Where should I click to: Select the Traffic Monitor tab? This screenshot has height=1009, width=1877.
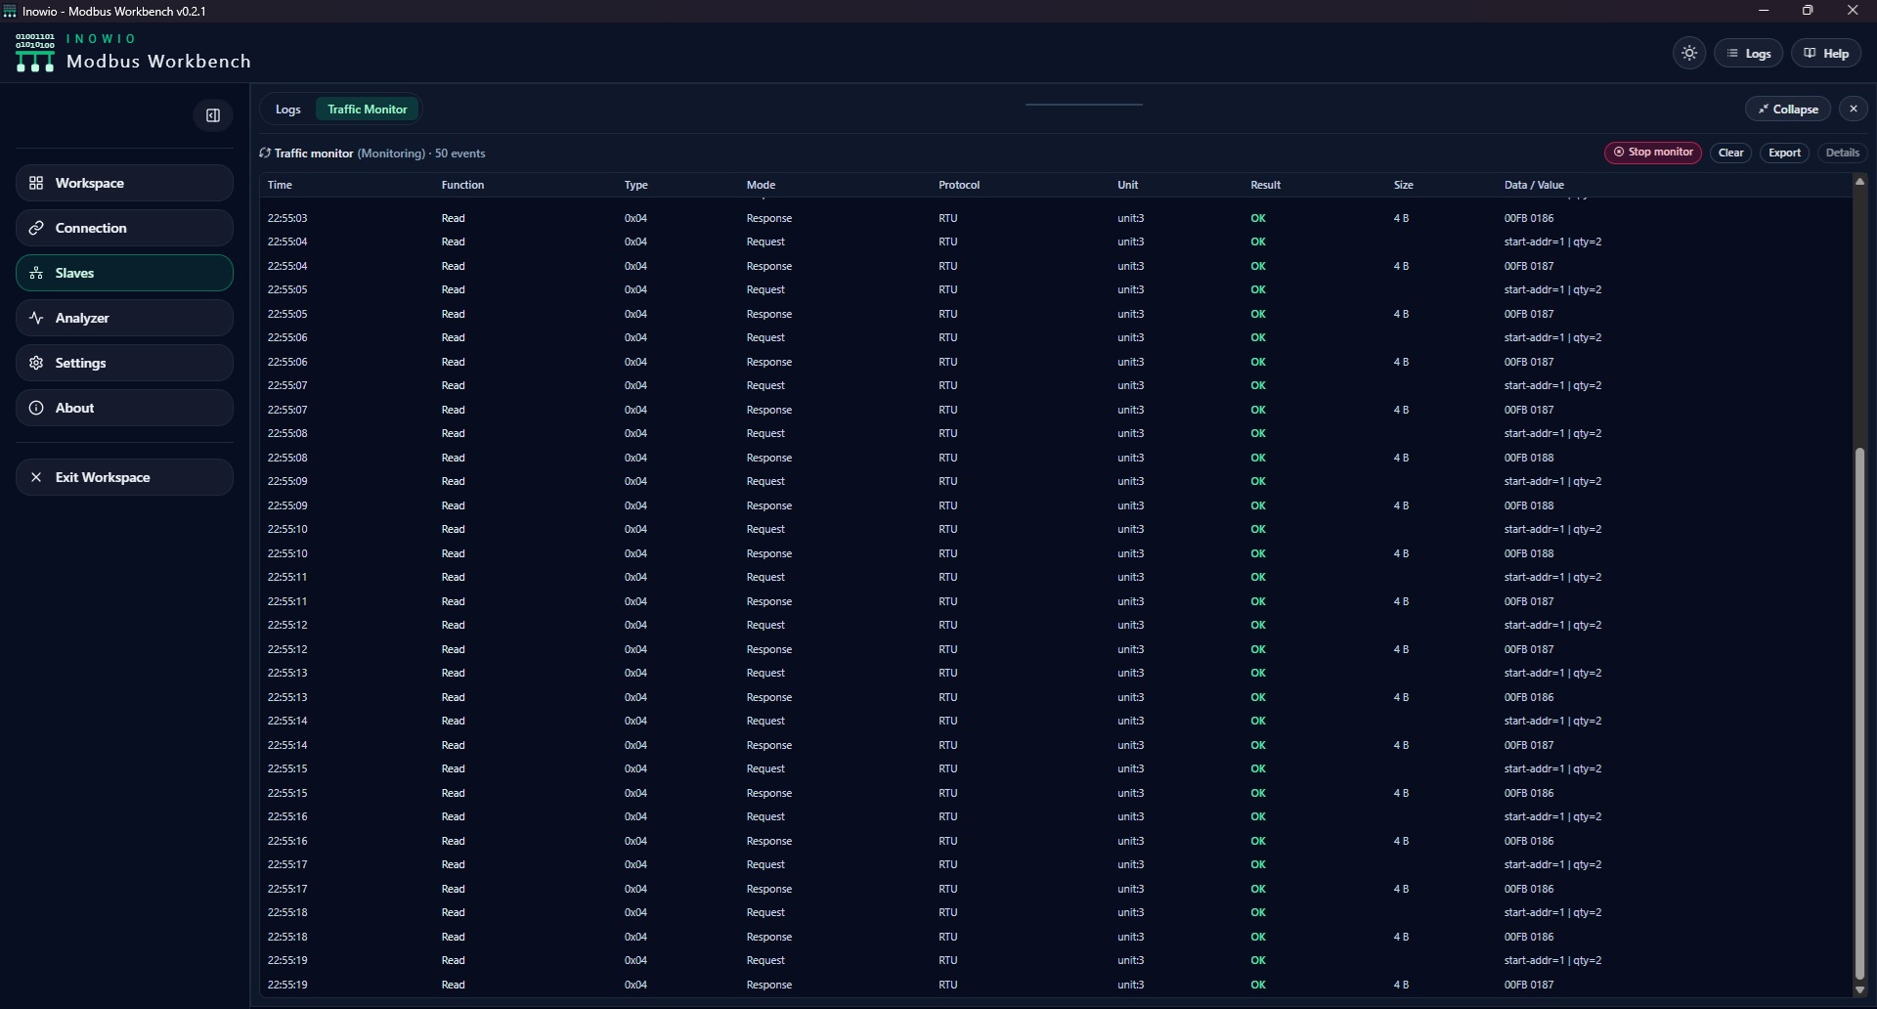click(x=368, y=110)
